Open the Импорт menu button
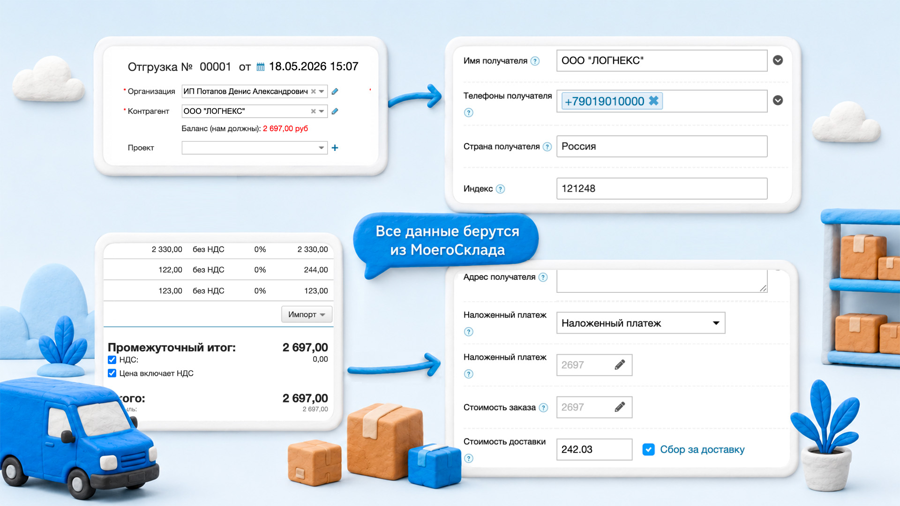The height and width of the screenshot is (506, 900). click(x=307, y=314)
